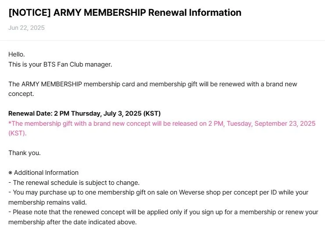
Task: Click the 'Additional Information' heading
Action: click(46, 173)
